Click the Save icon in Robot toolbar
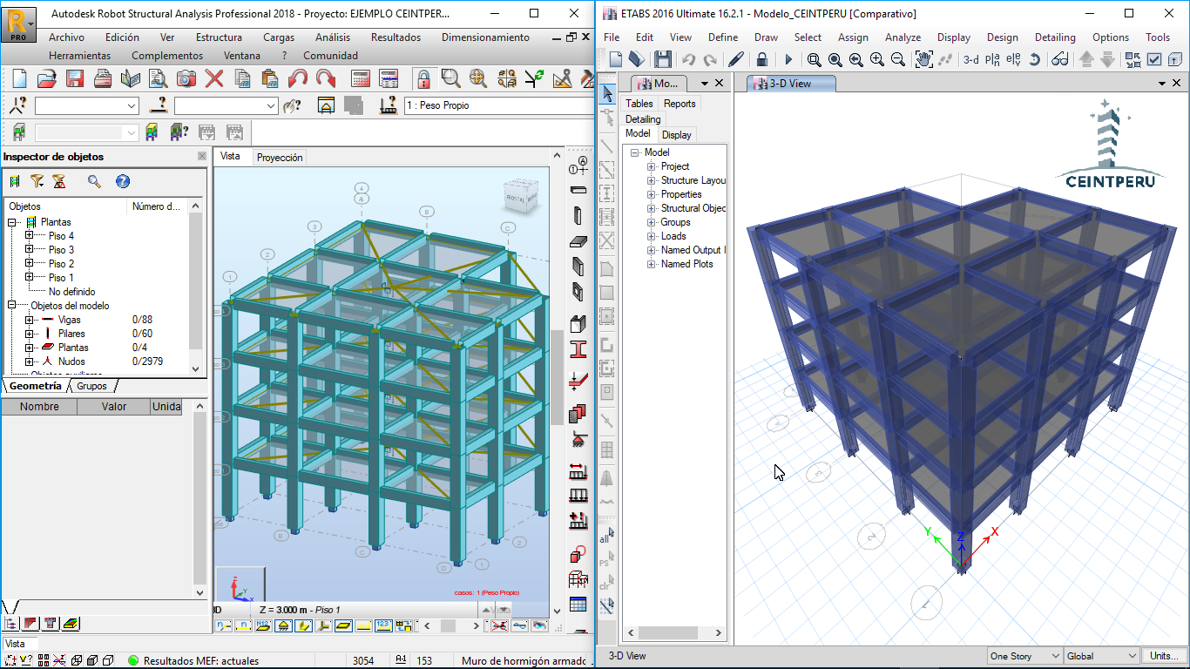 tap(75, 78)
